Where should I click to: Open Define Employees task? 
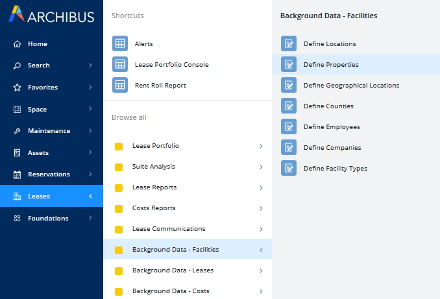coord(332,127)
